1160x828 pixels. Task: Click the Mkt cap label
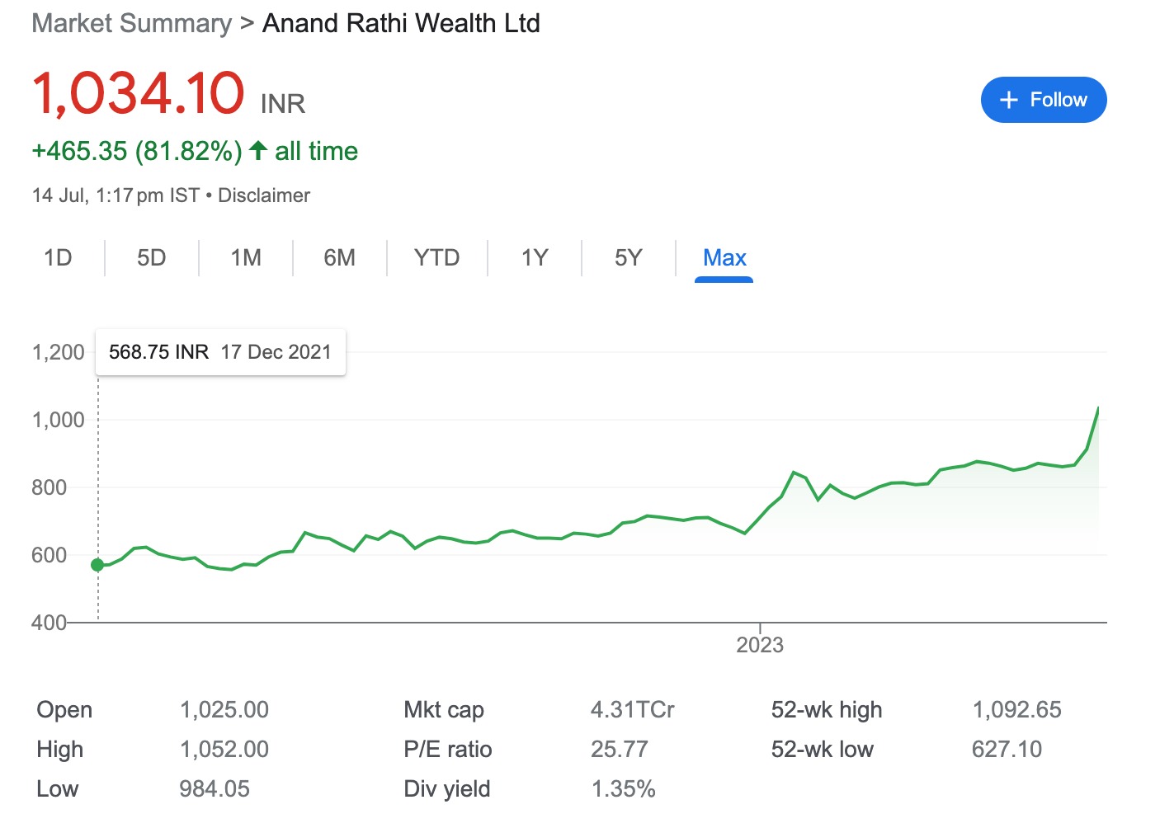click(444, 710)
